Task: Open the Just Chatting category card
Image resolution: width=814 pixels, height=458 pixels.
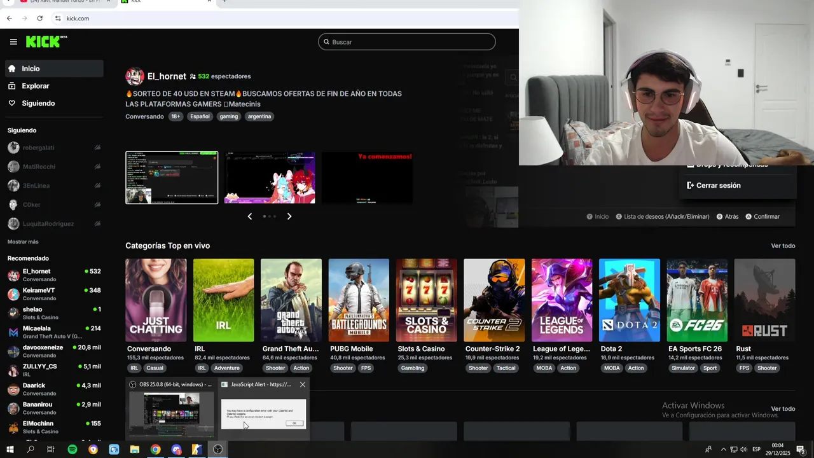Action: tap(156, 300)
